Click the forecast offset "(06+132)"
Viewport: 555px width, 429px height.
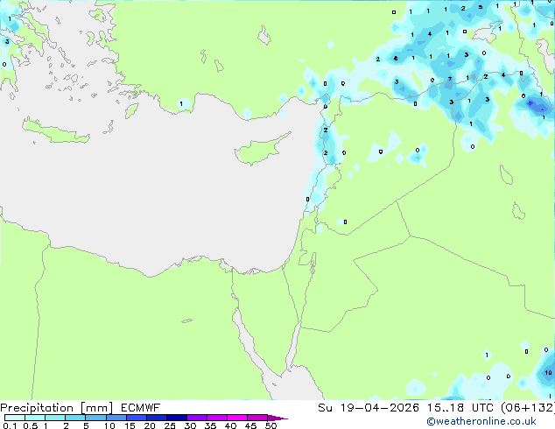528,408
